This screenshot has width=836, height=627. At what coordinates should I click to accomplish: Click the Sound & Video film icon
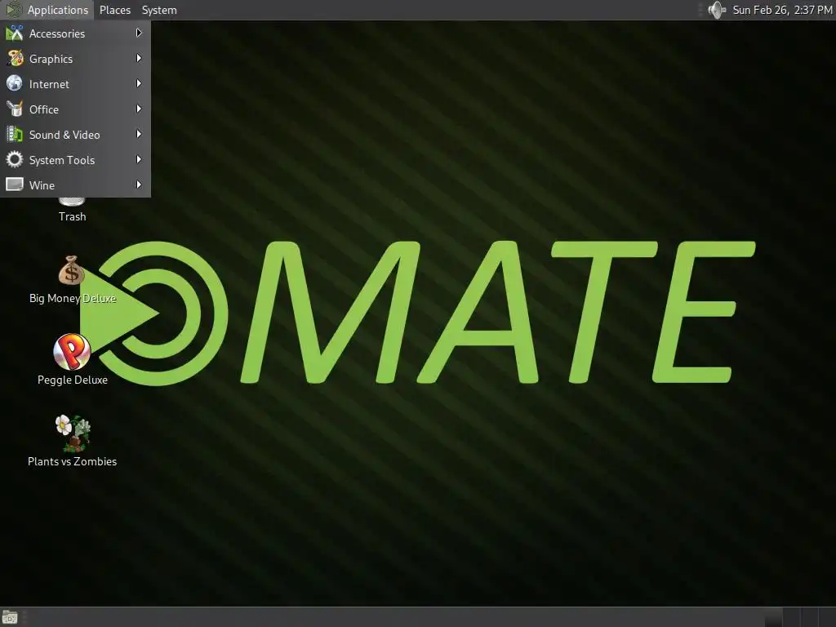click(x=15, y=134)
